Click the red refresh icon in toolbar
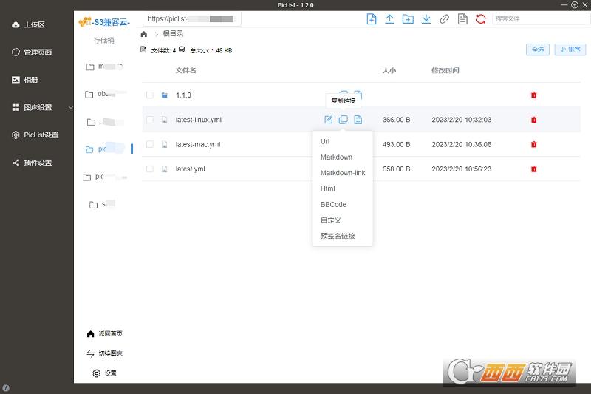Viewport: 591px width, 394px height. point(481,18)
